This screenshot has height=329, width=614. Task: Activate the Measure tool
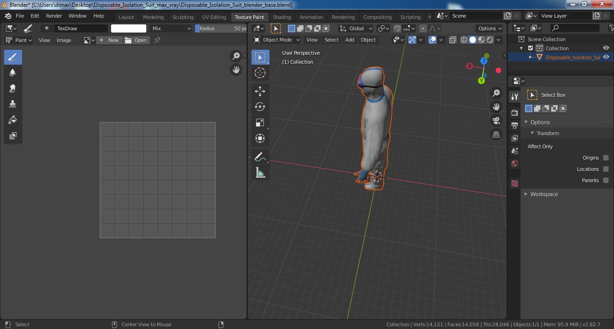(260, 173)
